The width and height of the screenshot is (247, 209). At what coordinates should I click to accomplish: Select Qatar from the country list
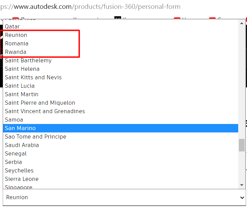(x=12, y=26)
